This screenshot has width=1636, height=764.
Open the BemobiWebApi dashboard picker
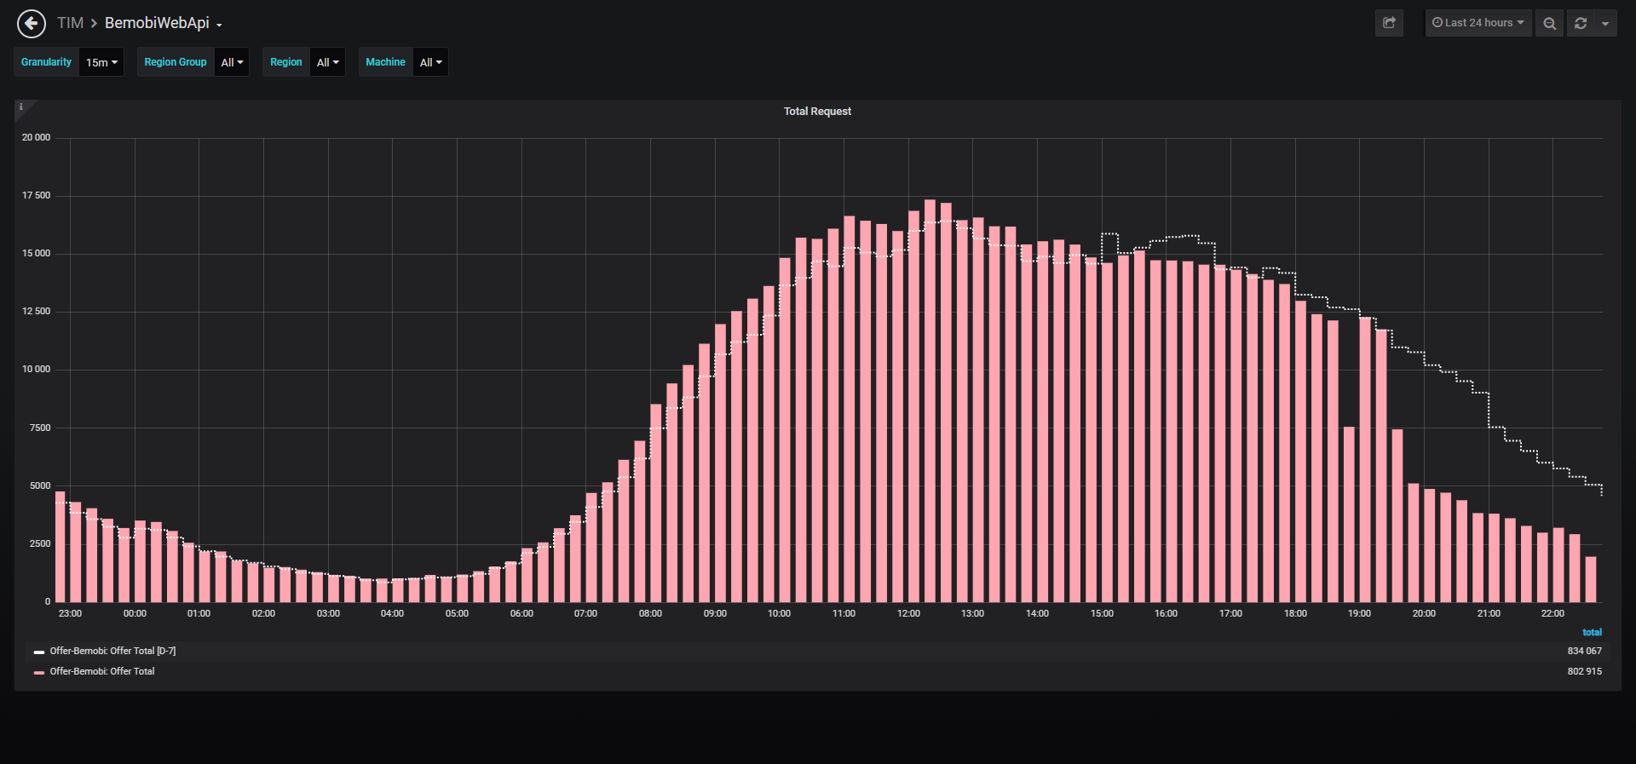click(x=164, y=23)
